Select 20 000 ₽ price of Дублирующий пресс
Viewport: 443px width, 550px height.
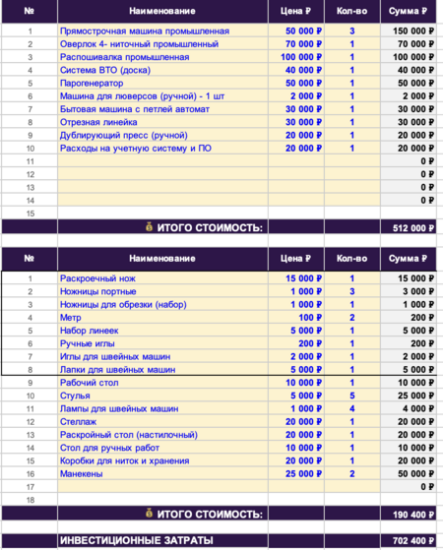click(x=296, y=135)
